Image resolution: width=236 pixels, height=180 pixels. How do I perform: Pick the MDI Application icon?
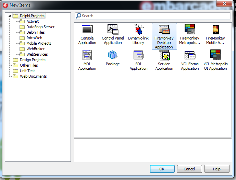pos(87,55)
